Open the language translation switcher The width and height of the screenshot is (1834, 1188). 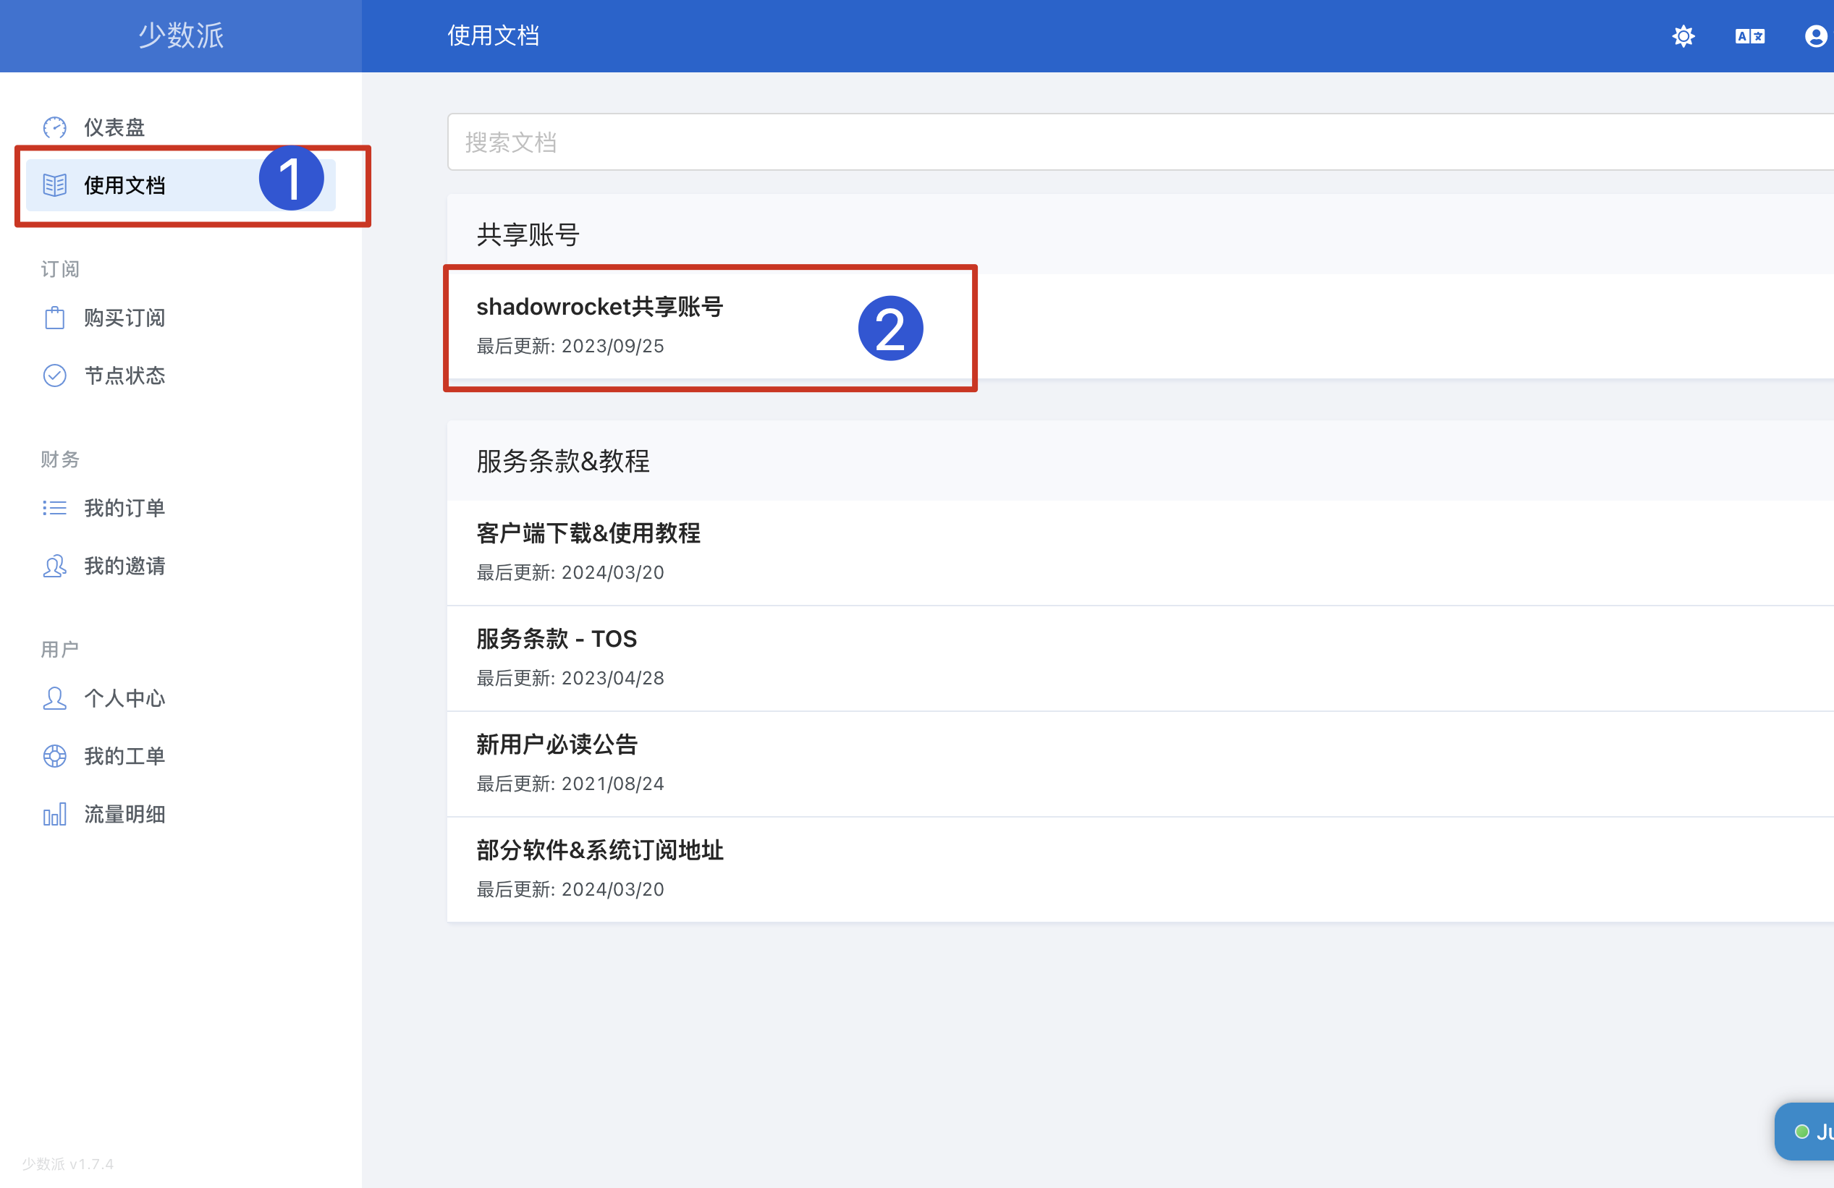click(1749, 36)
